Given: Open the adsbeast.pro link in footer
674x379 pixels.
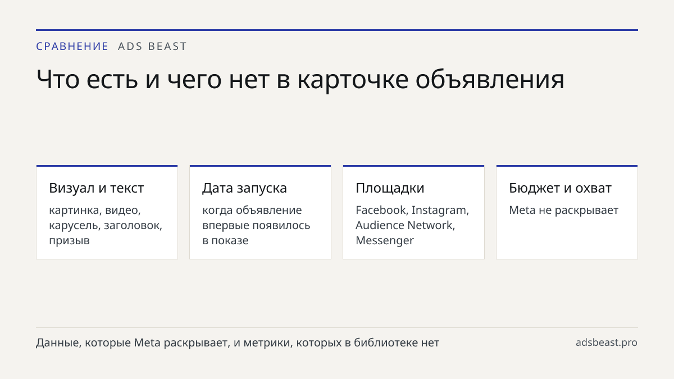Looking at the screenshot, I should 607,343.
